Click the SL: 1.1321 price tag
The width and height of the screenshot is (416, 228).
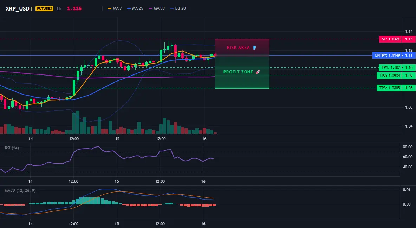click(390, 39)
